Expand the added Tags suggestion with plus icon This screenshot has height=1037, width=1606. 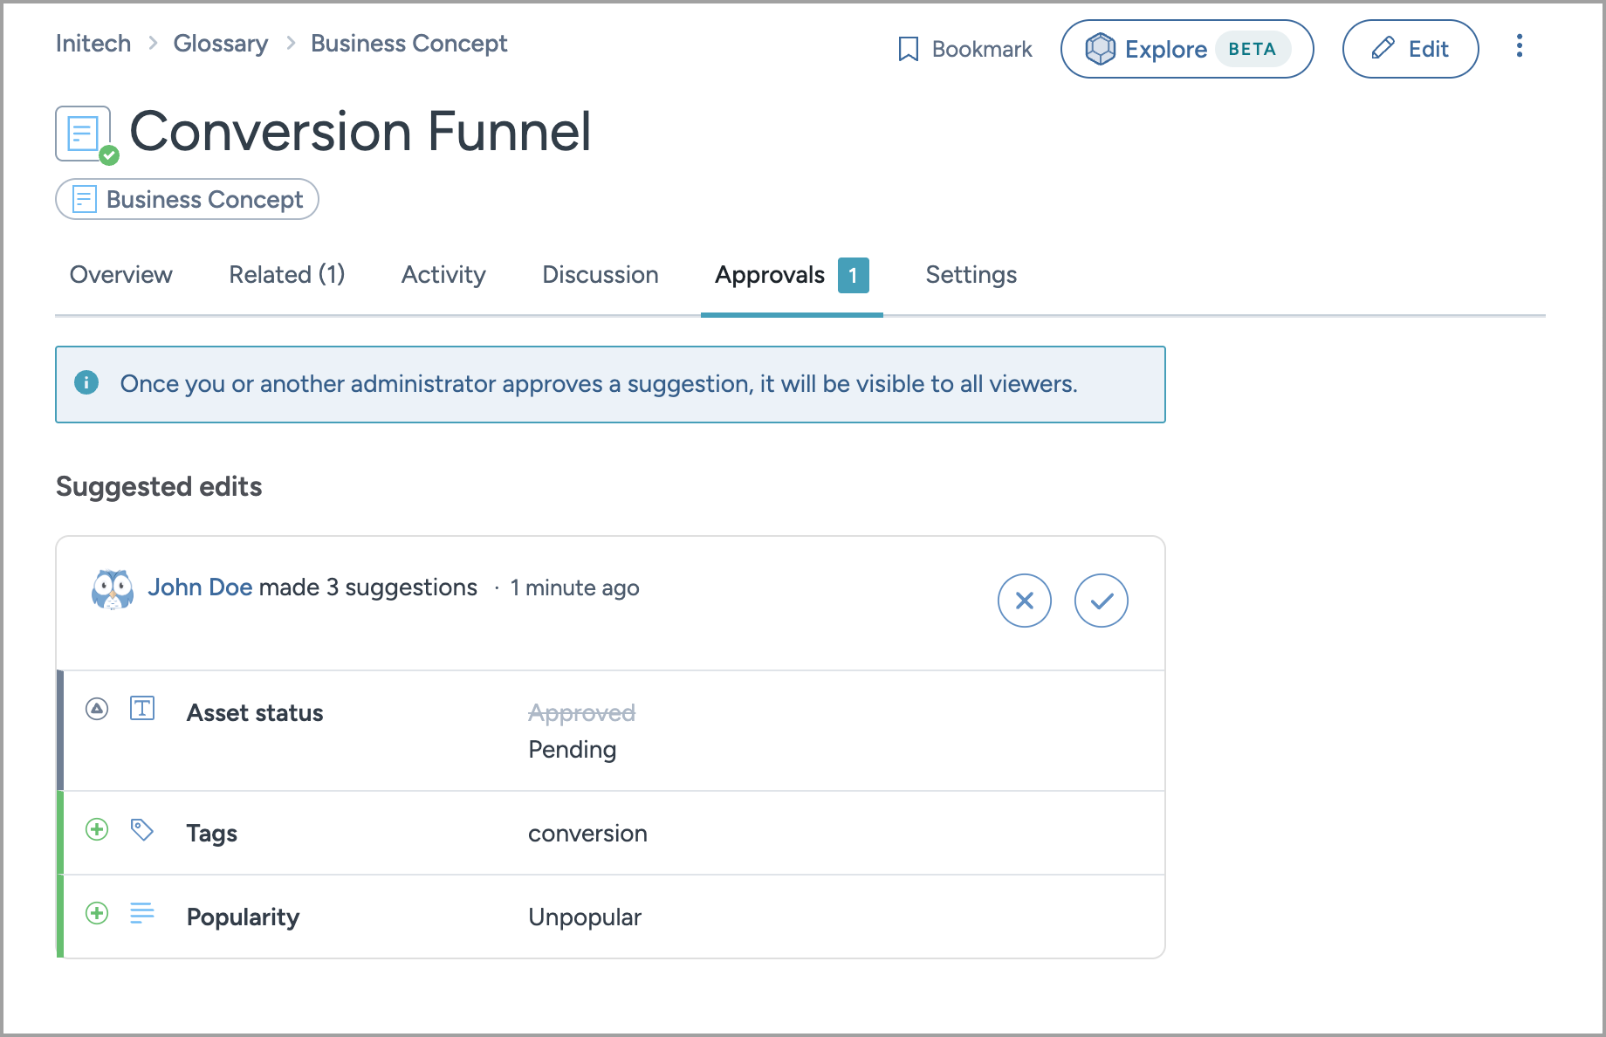point(96,830)
